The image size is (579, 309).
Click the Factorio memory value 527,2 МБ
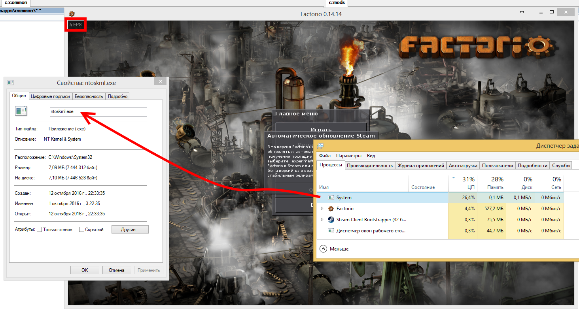click(493, 209)
